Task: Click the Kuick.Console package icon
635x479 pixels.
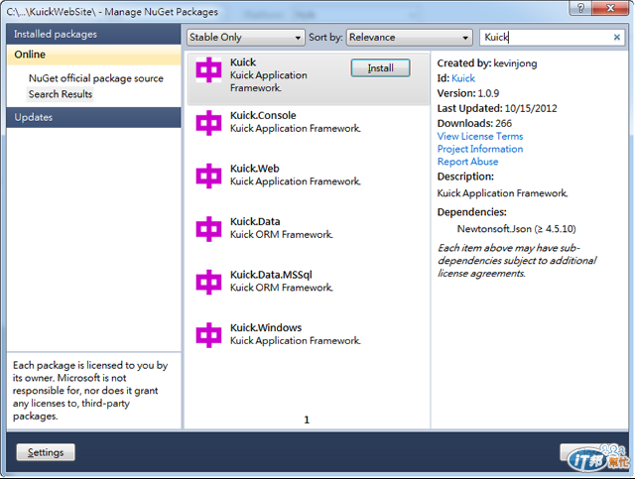Action: (208, 123)
